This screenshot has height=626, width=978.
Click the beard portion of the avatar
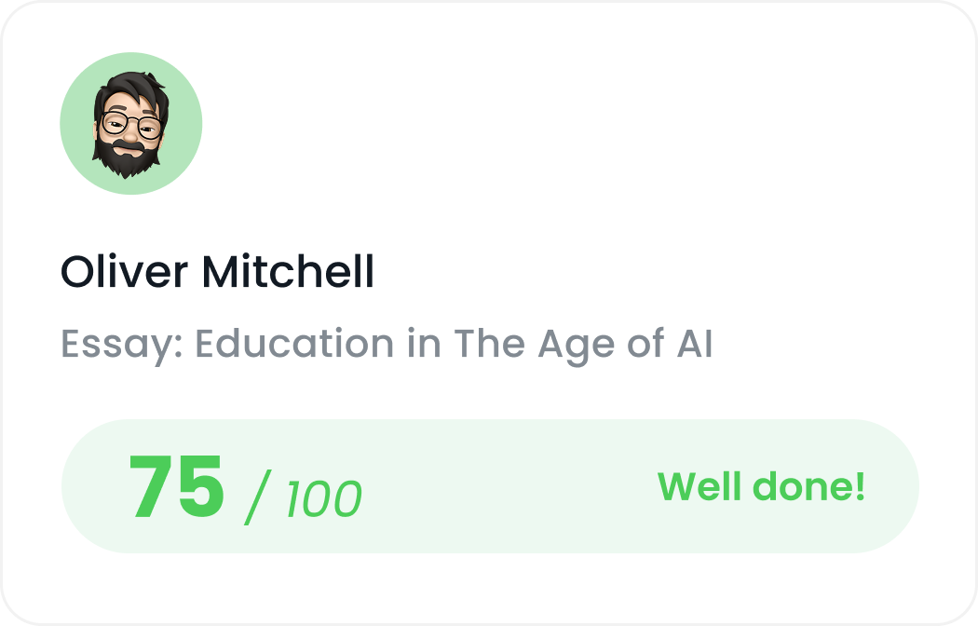point(132,158)
